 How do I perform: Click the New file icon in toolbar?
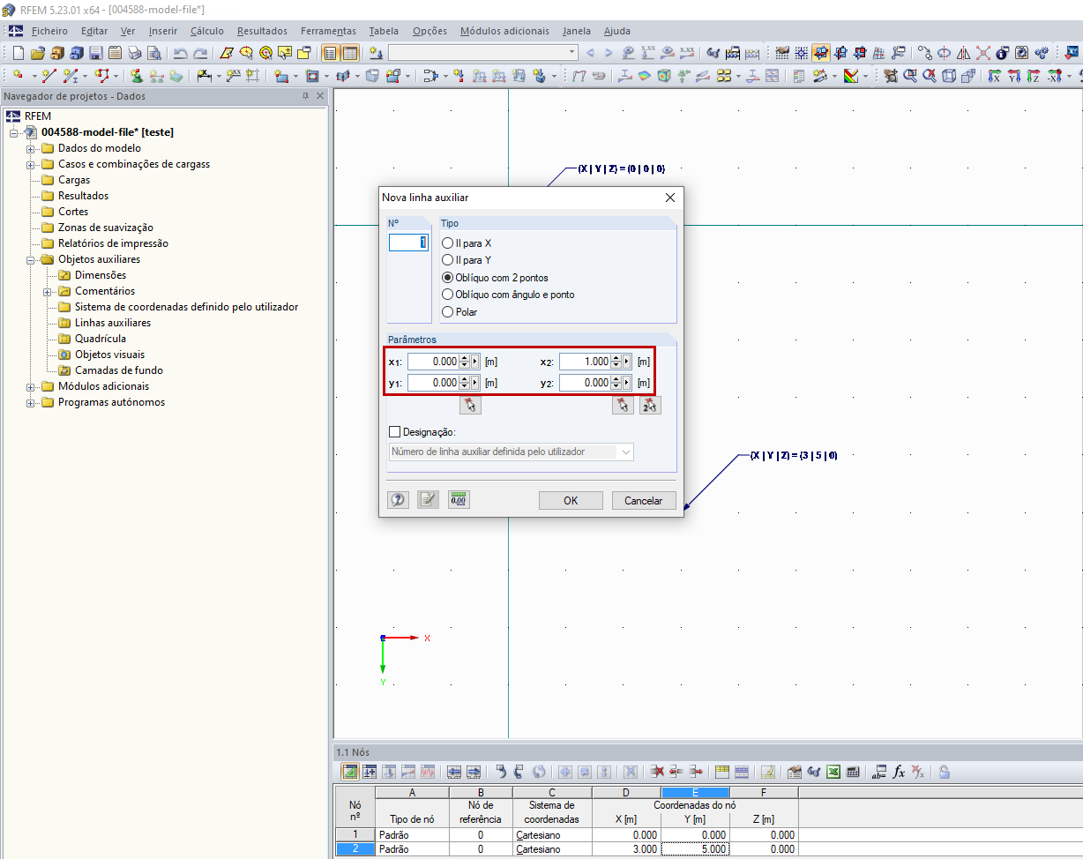coord(18,53)
